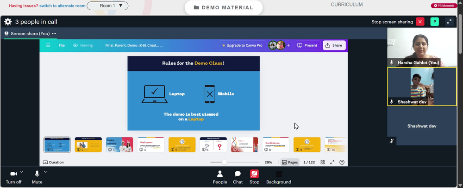Expand the call to fullscreen
Viewport: 463px width, 188px height.
coord(449,22)
